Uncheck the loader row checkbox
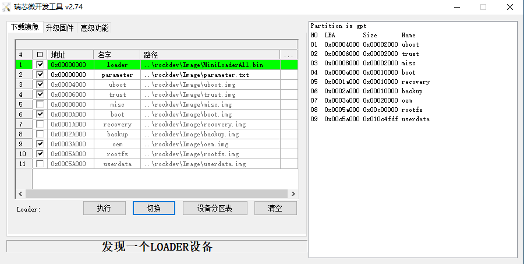The width and height of the screenshot is (524, 264). pyautogui.click(x=40, y=65)
